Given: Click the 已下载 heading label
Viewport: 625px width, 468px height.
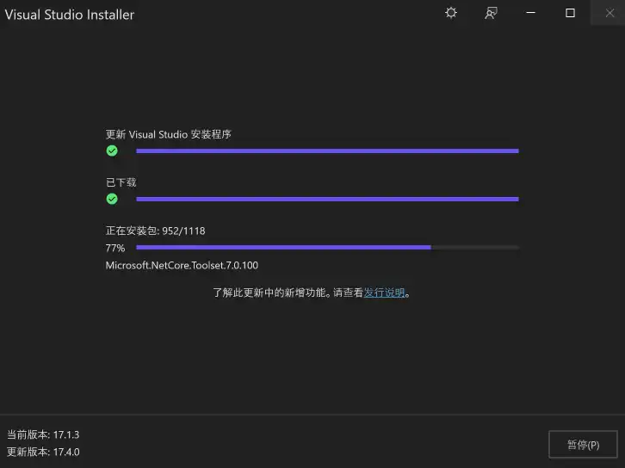Looking at the screenshot, I should coord(121,182).
